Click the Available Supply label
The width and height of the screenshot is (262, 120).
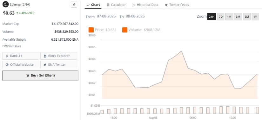pos(14,40)
